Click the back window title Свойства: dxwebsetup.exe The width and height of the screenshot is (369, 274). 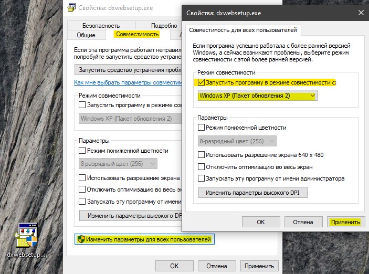(115, 8)
